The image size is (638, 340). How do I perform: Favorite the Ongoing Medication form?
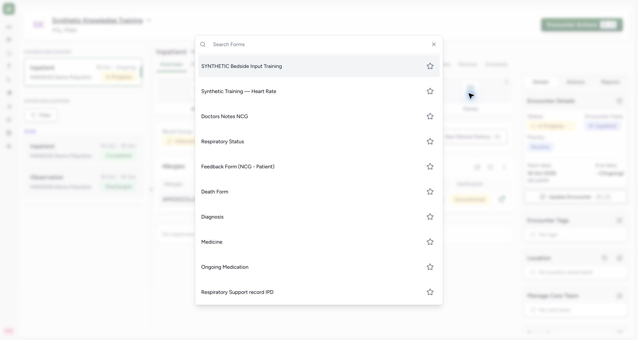[430, 267]
